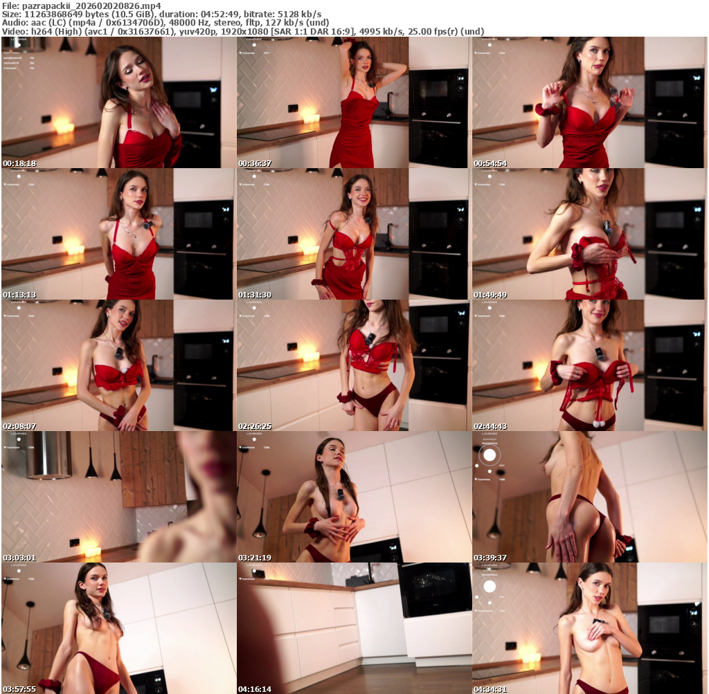Viewport: 709px width, 694px height.
Task: Click the timestamp text 02:44:43
Action: [x=490, y=426]
